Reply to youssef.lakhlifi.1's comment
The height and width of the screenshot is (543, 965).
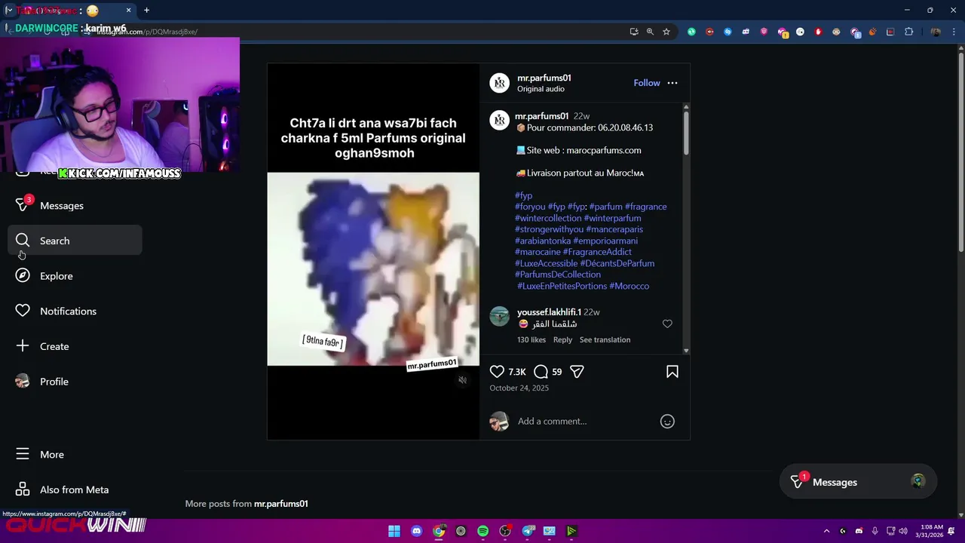click(x=562, y=340)
